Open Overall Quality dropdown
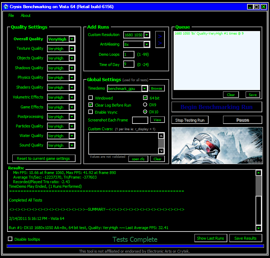Screen dimensions: 270x258 (x=72, y=39)
